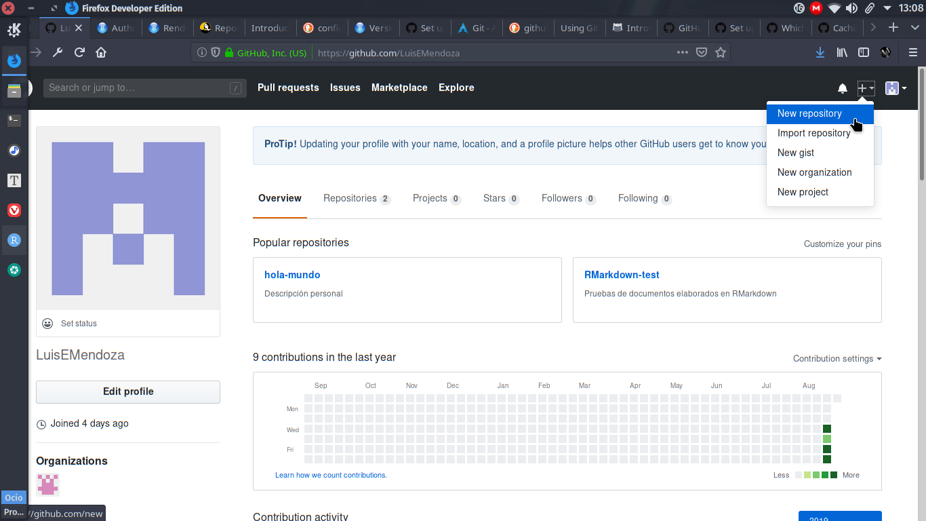Open the Issues link in header
Screen dimensions: 926x521
pos(345,88)
